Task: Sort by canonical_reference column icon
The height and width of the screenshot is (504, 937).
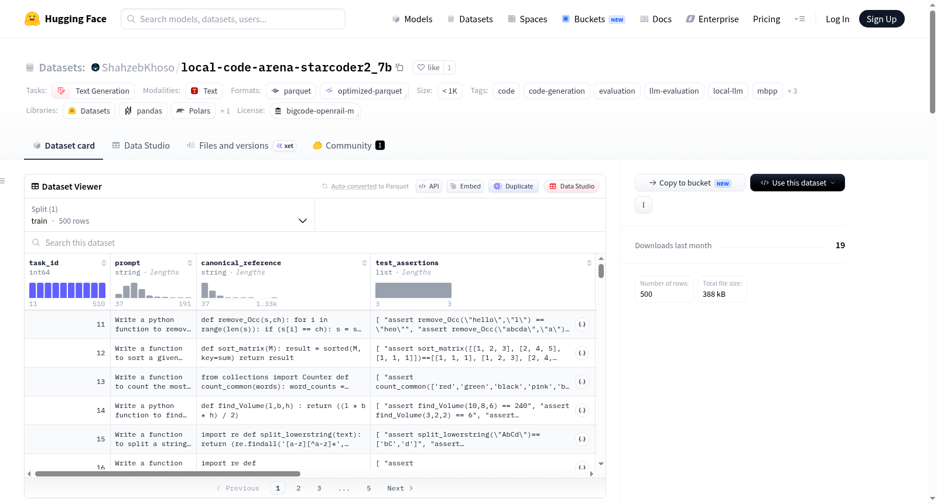Action: tap(364, 263)
